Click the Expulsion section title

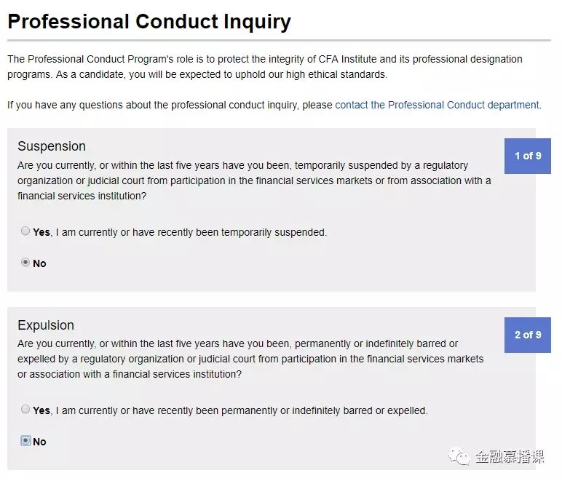tap(46, 325)
